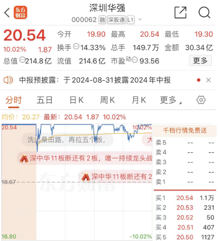Switch to the 日K tab

tap(77, 100)
